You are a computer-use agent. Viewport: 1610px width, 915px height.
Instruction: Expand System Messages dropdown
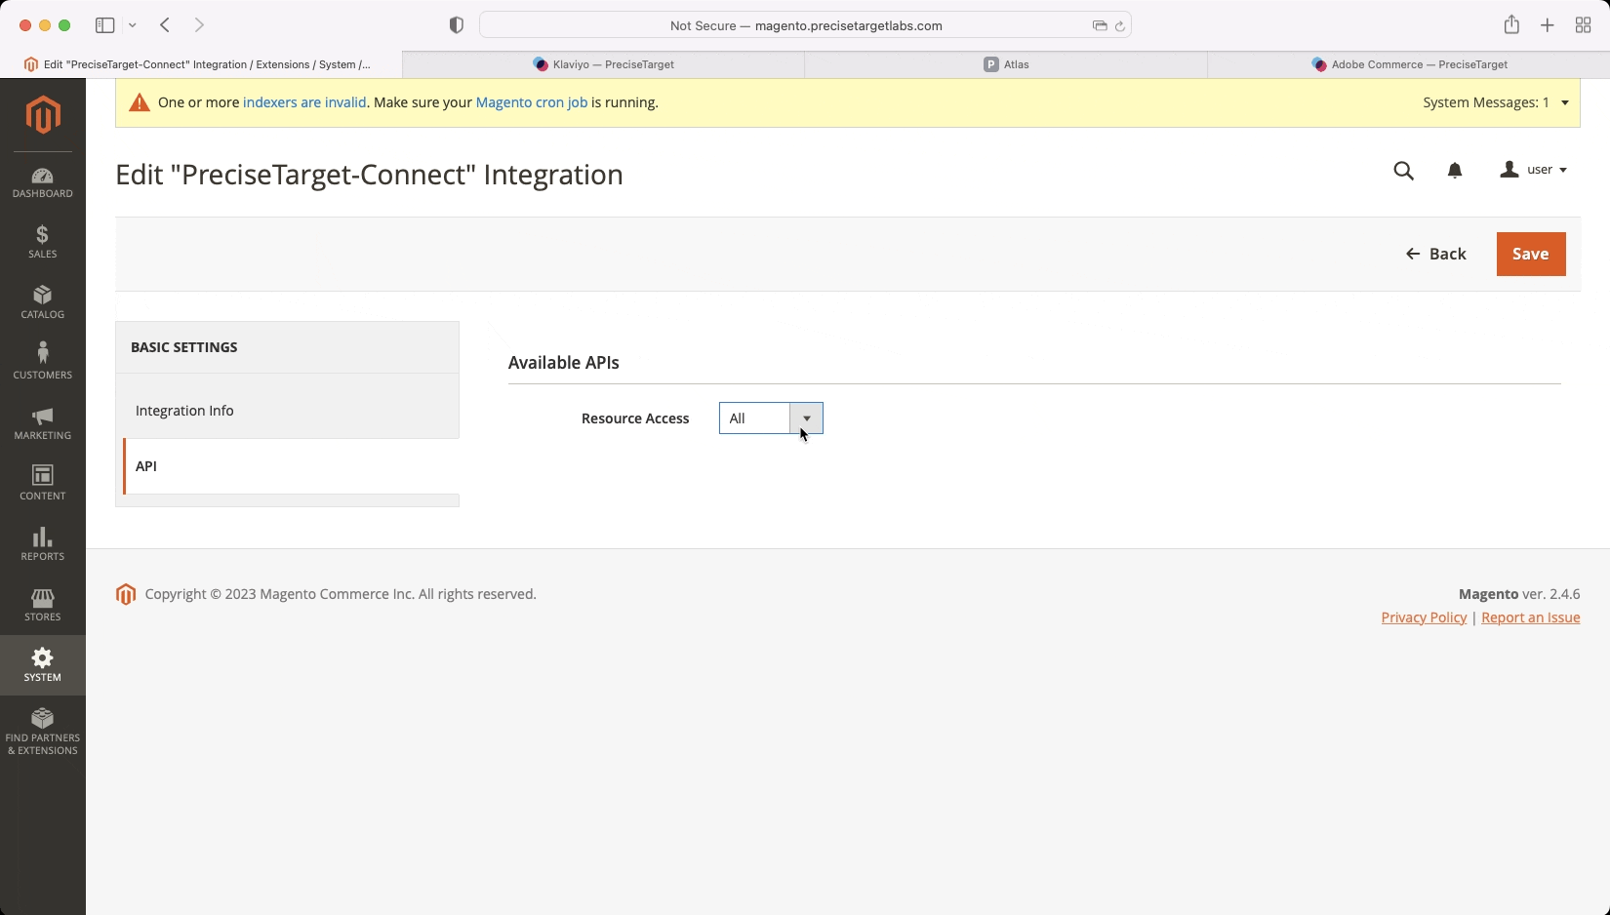tap(1496, 102)
